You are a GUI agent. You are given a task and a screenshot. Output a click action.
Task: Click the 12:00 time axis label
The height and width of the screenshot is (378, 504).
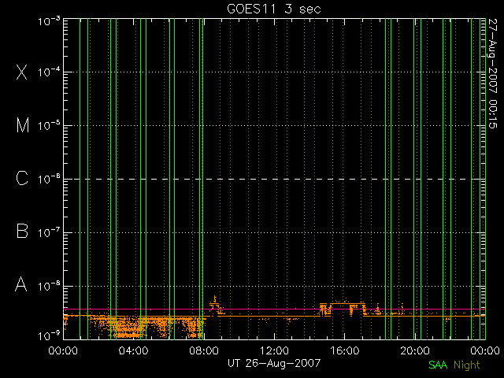[274, 350]
